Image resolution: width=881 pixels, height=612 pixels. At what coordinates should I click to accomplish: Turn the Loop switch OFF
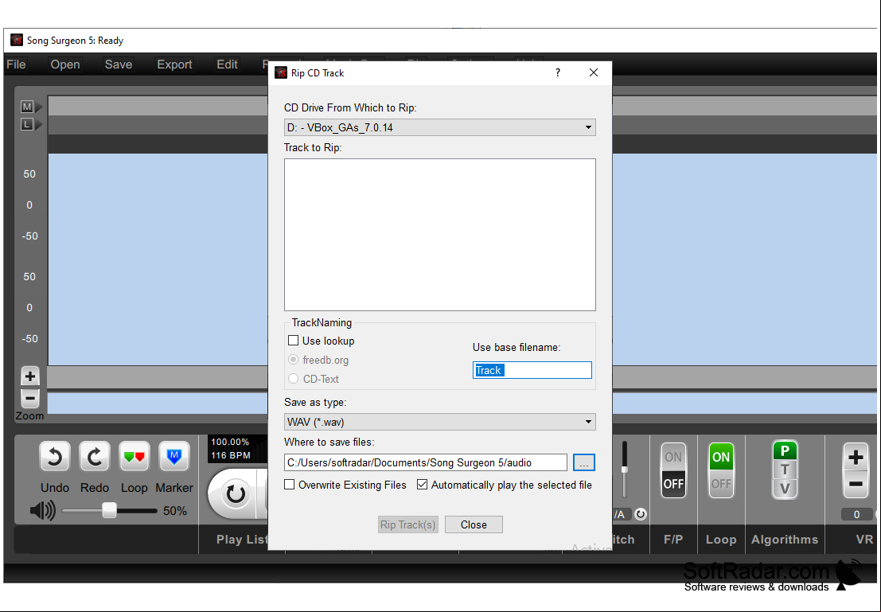pyautogui.click(x=721, y=484)
